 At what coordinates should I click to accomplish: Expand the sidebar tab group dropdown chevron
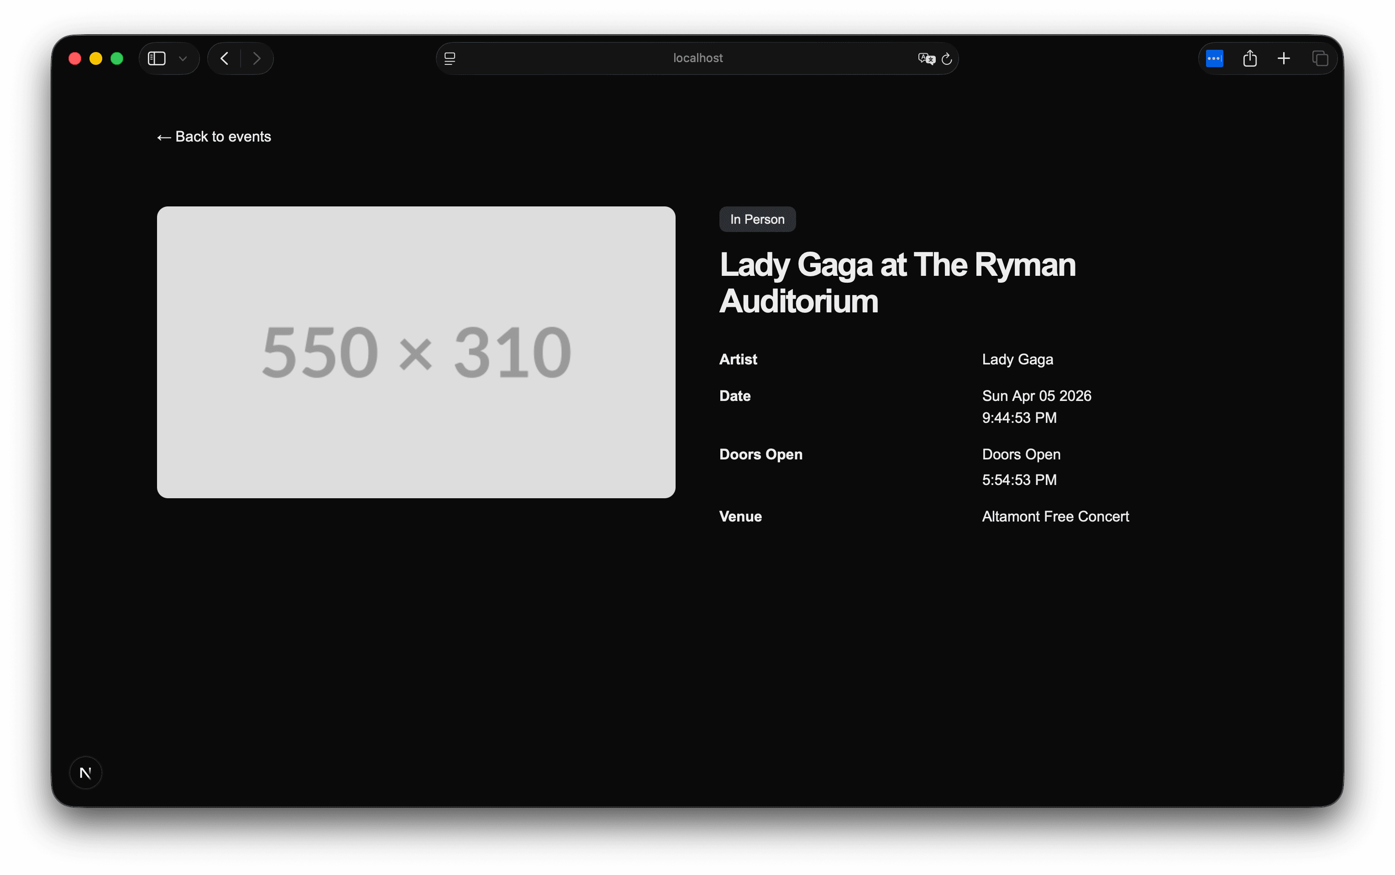[x=183, y=58]
